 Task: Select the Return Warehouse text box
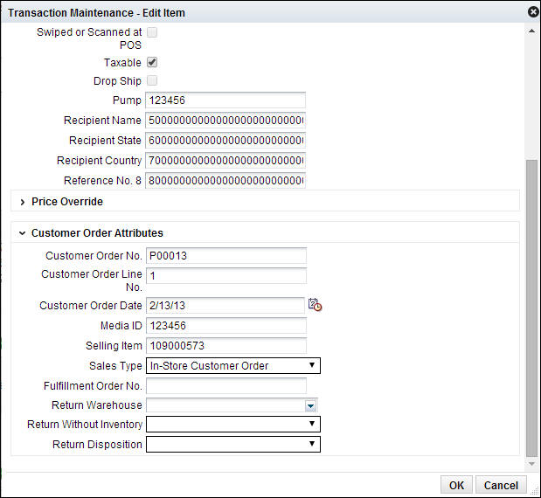(x=225, y=405)
